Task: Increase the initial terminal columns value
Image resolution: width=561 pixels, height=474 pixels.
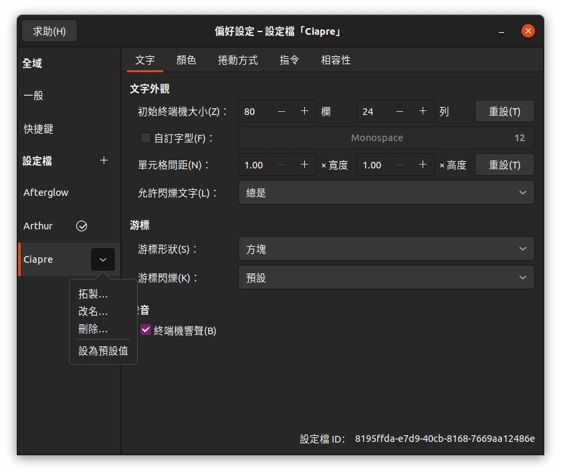Action: [x=304, y=111]
